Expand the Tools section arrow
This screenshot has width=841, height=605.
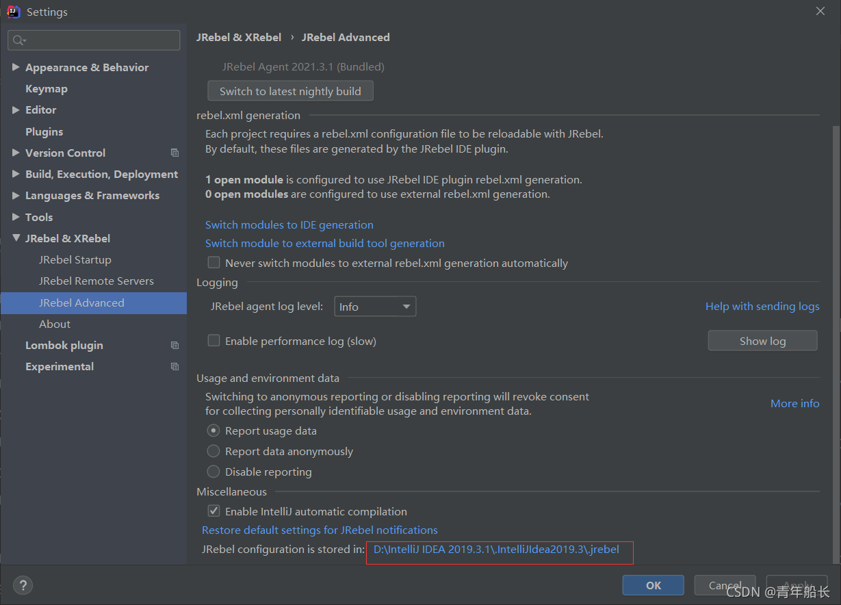pos(16,217)
